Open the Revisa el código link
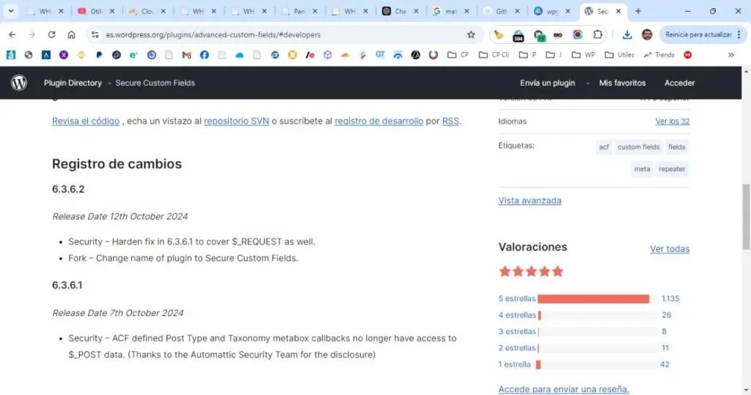The width and height of the screenshot is (751, 395). (86, 121)
